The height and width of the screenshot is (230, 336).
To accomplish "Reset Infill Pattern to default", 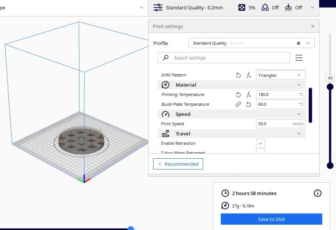I will click(x=238, y=75).
